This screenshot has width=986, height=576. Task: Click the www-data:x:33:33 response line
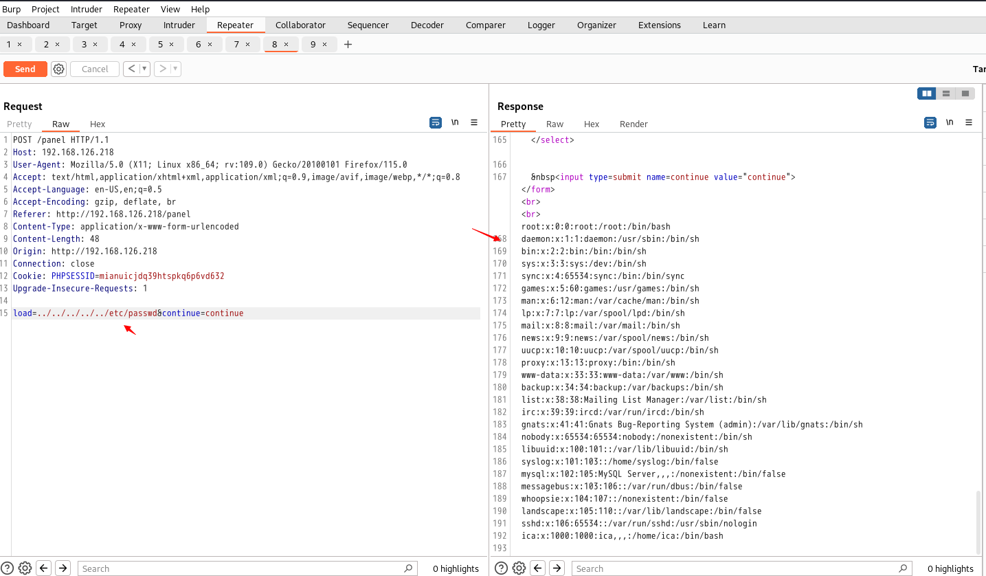[623, 375]
